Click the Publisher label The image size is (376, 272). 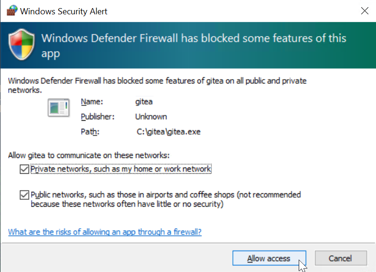point(98,117)
